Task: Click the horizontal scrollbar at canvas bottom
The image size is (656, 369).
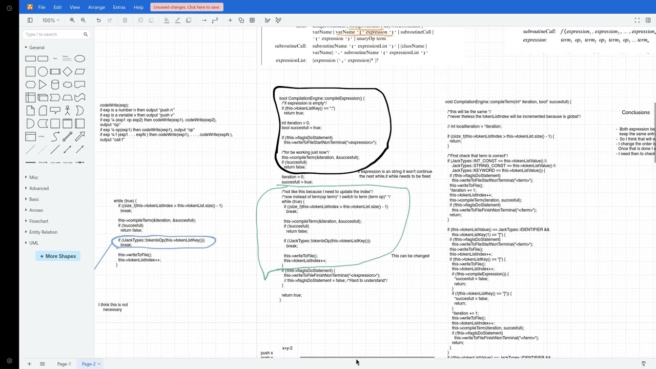Action: click(x=367, y=357)
